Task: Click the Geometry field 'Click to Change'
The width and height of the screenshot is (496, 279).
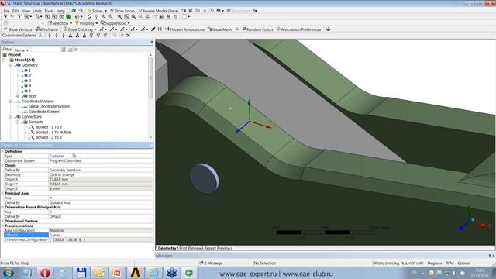Action: pos(100,174)
